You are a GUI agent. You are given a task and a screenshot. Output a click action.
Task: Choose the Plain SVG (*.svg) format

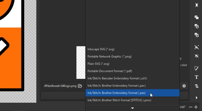[x=132, y=64]
